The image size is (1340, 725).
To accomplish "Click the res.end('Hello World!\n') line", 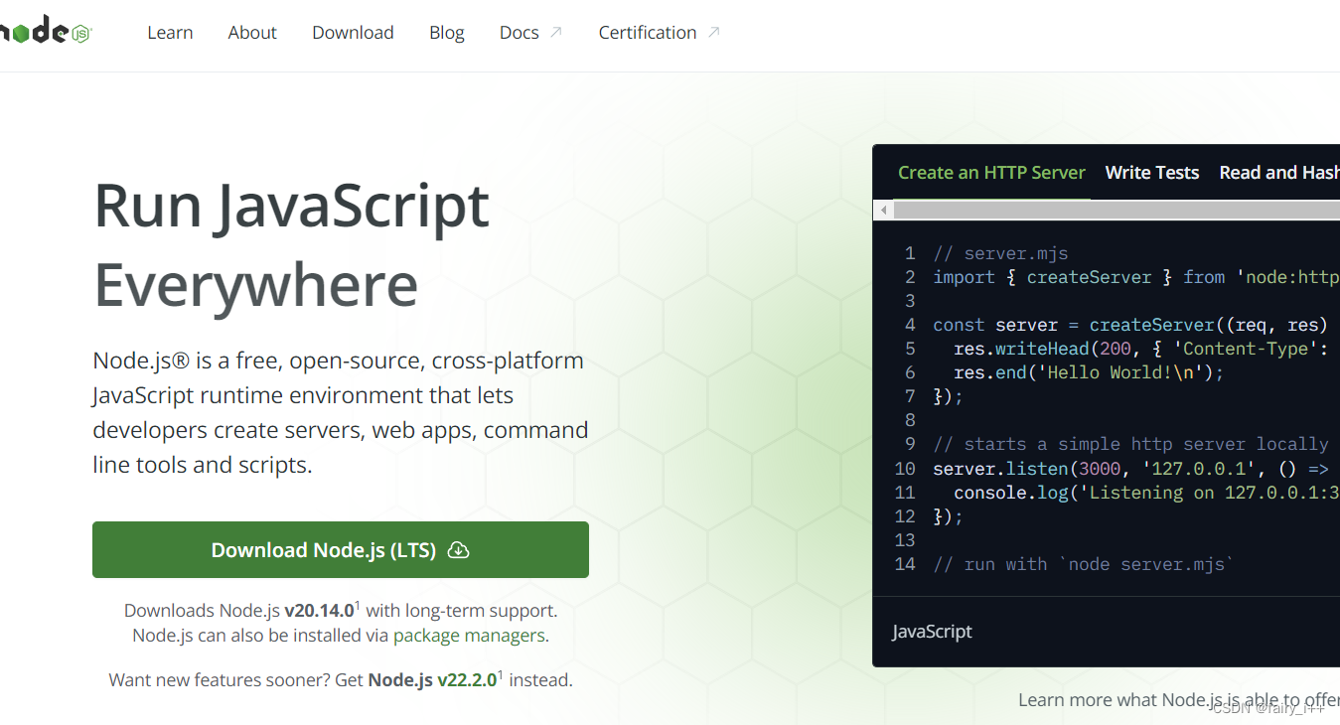I will (1089, 372).
